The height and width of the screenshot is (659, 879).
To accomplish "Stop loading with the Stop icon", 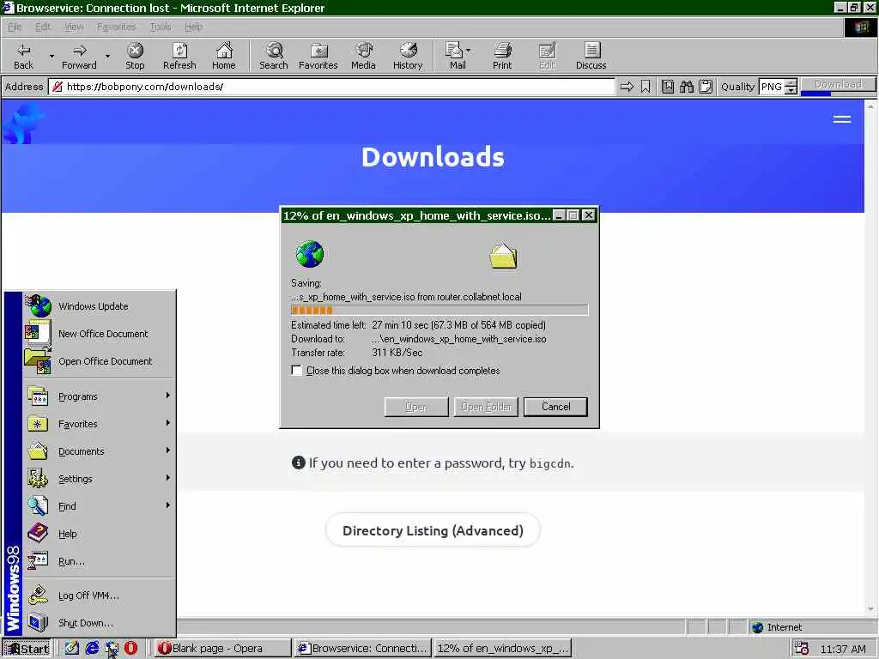I will [135, 56].
